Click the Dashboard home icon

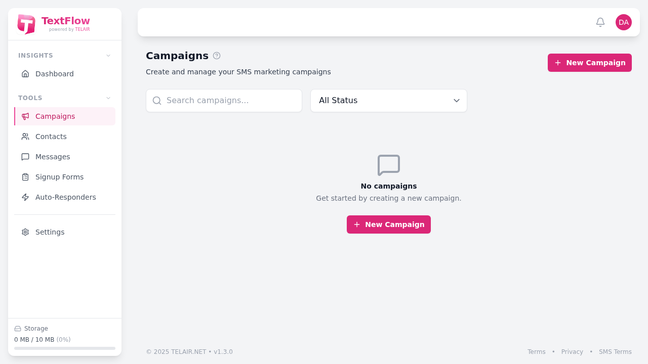[25, 74]
